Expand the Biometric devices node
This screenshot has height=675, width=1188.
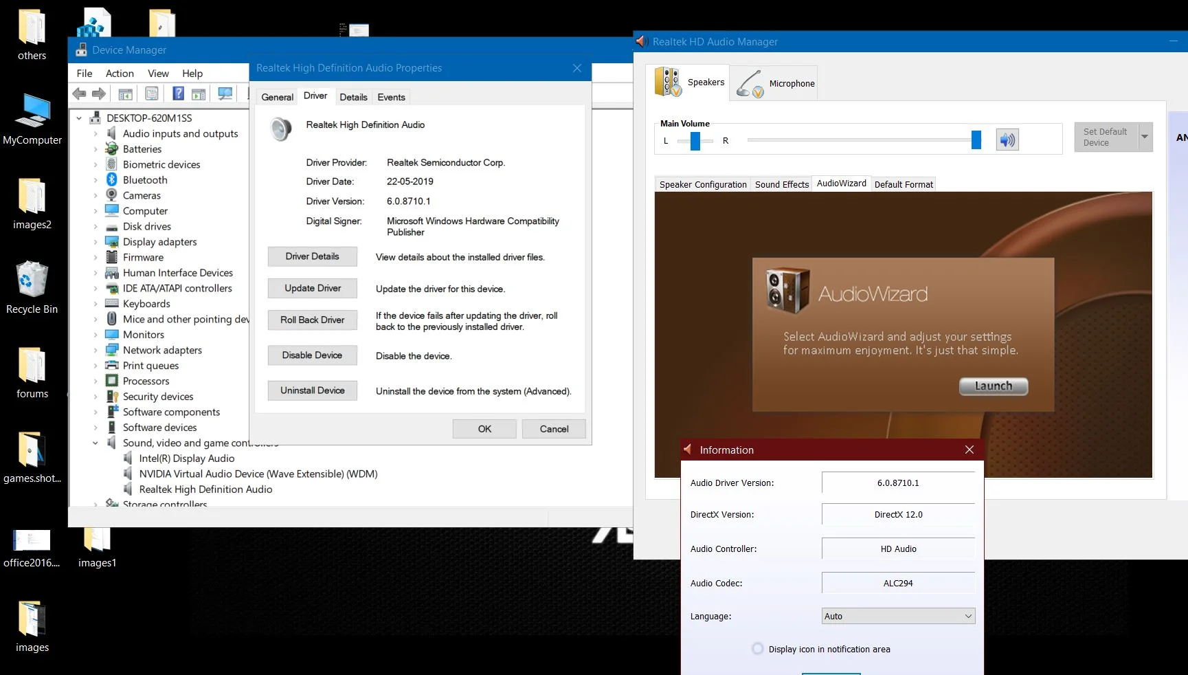click(96, 165)
